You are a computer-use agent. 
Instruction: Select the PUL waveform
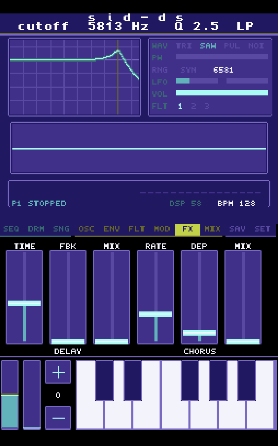click(232, 46)
